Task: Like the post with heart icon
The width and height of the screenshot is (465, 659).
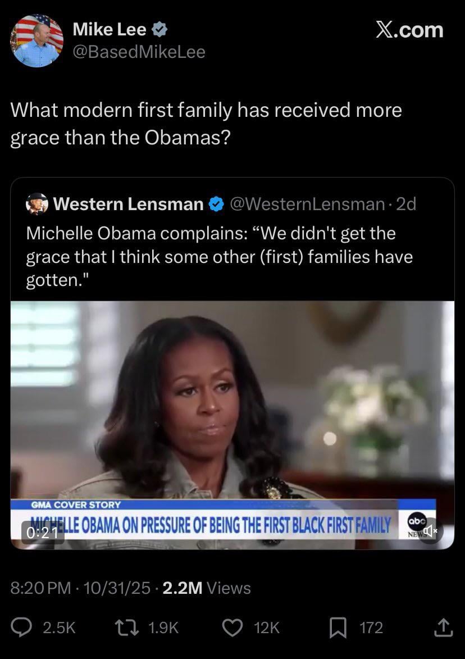Action: pyautogui.click(x=233, y=628)
